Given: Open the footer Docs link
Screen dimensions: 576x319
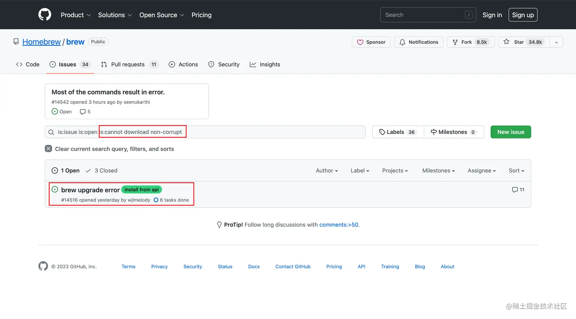Looking at the screenshot, I should point(254,266).
